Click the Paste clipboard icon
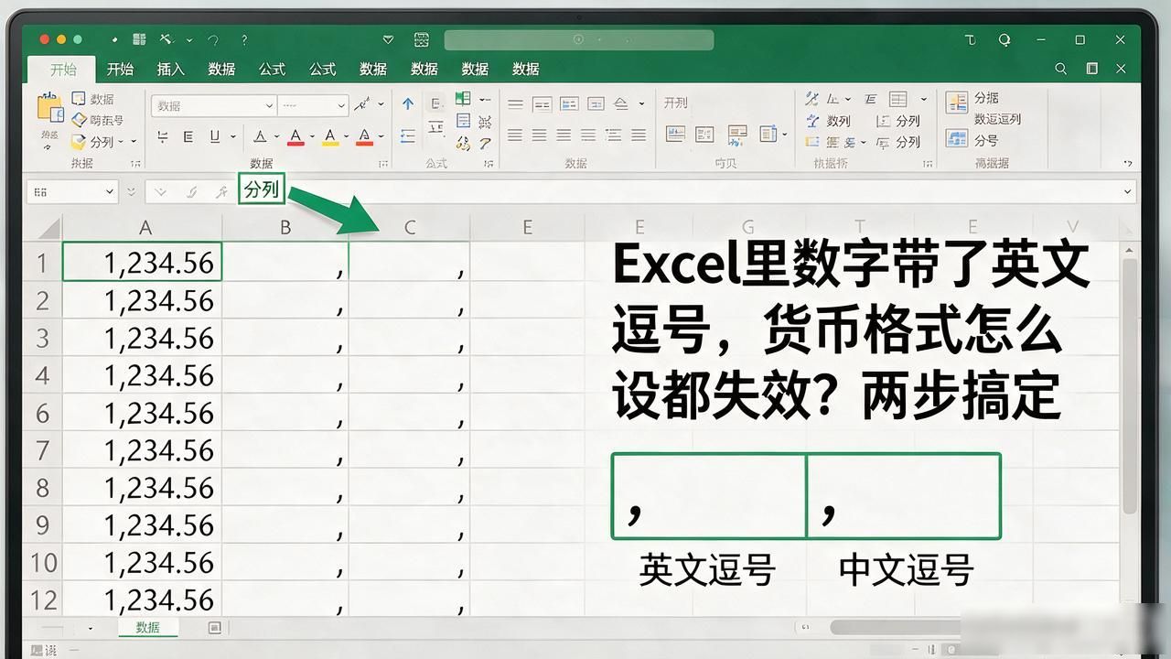 click(x=50, y=108)
